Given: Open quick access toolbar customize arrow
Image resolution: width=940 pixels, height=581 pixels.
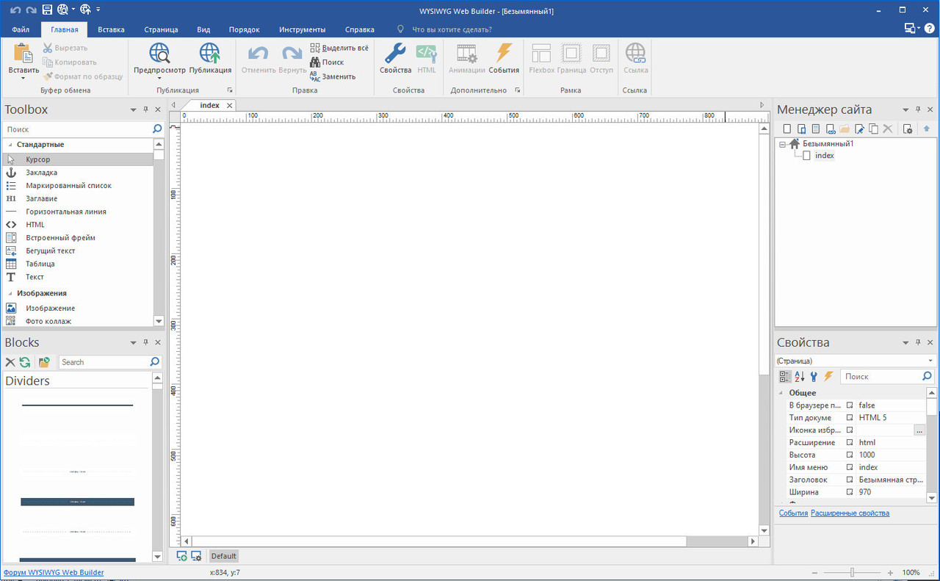Looking at the screenshot, I should pyautogui.click(x=98, y=10).
